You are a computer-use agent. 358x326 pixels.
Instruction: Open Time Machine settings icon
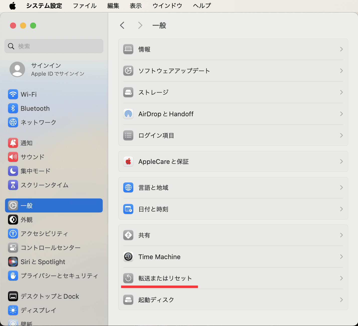click(x=128, y=257)
